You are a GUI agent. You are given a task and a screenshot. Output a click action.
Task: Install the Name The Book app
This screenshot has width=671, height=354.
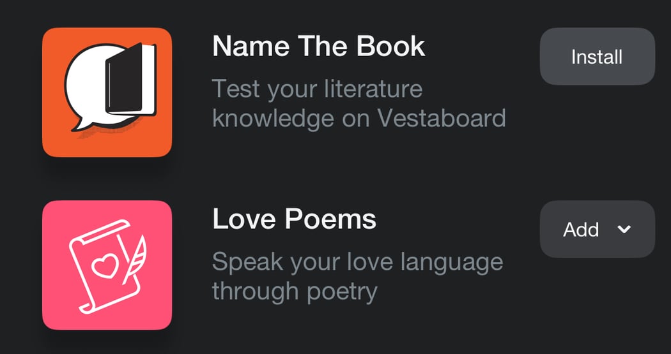[597, 57]
